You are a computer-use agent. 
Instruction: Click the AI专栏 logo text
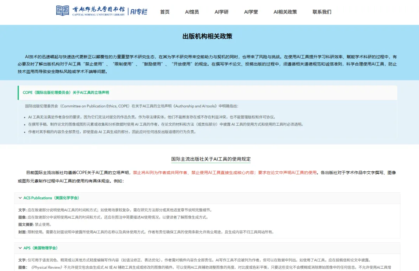(x=139, y=12)
